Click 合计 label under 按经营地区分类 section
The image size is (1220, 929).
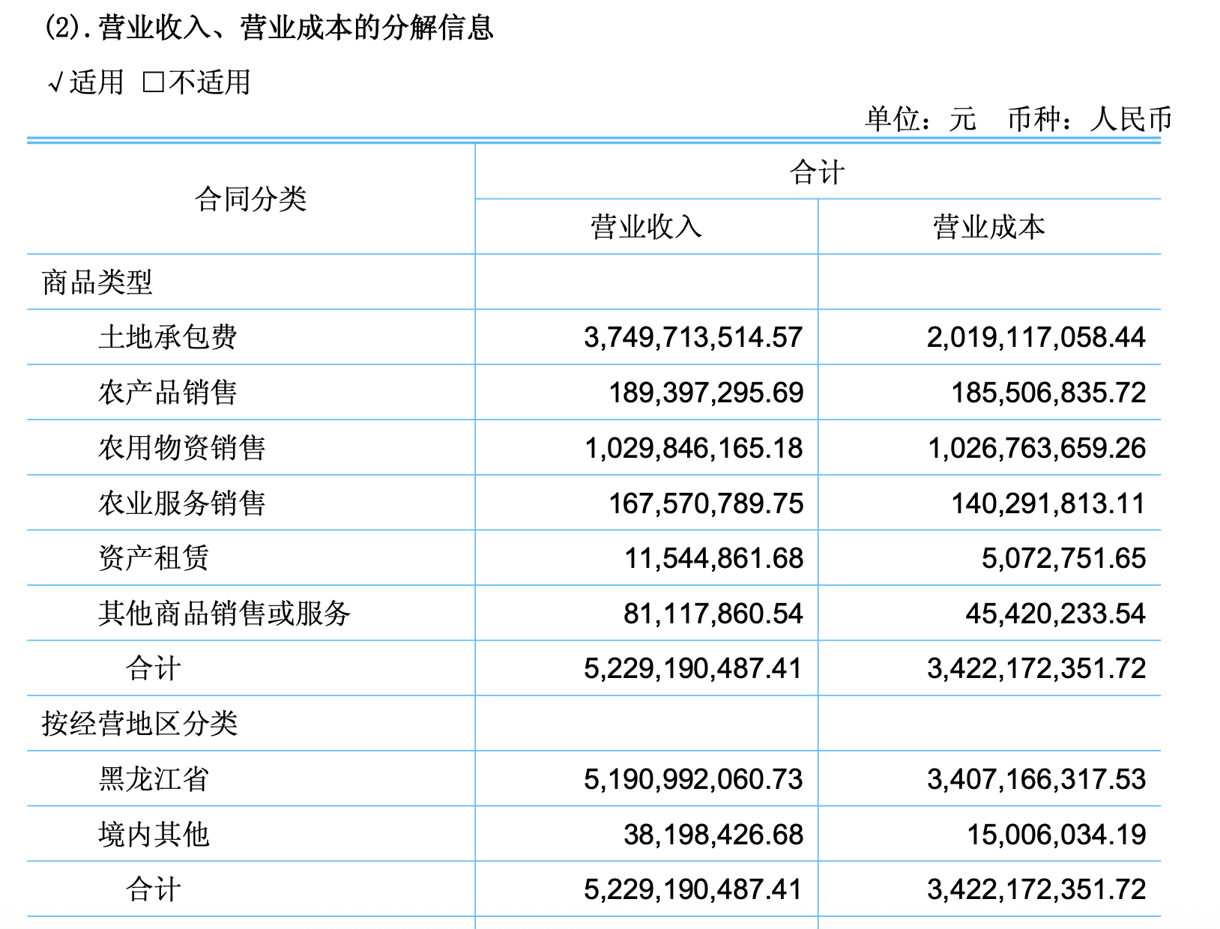pos(154,889)
